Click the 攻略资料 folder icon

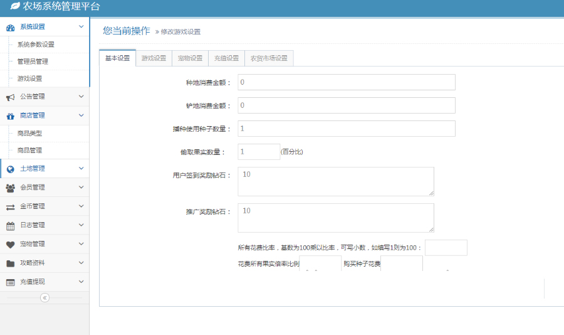click(10, 263)
